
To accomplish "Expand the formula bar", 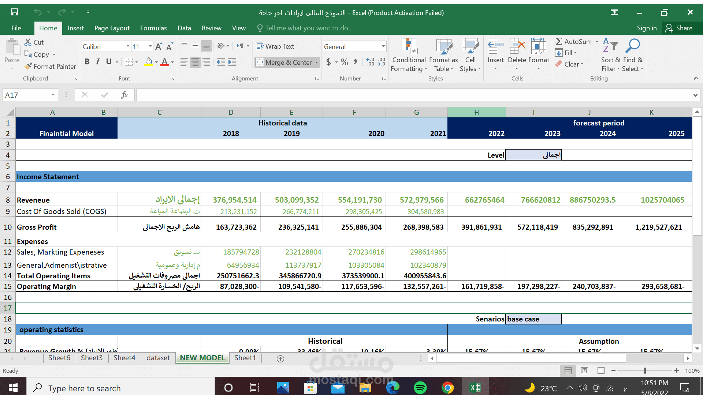I will coord(695,95).
